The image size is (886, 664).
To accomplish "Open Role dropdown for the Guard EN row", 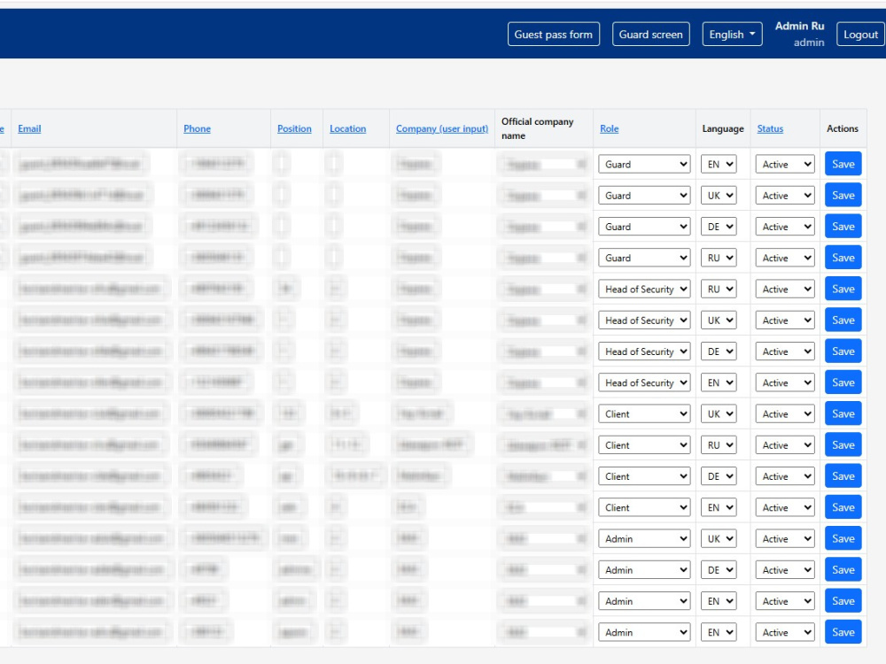I will click(x=644, y=165).
